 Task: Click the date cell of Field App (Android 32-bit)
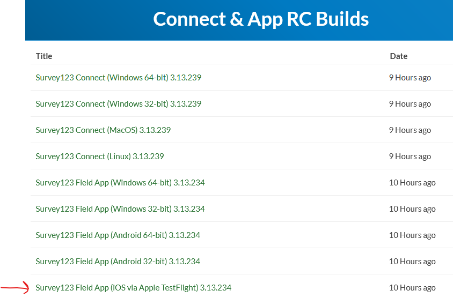(412, 262)
